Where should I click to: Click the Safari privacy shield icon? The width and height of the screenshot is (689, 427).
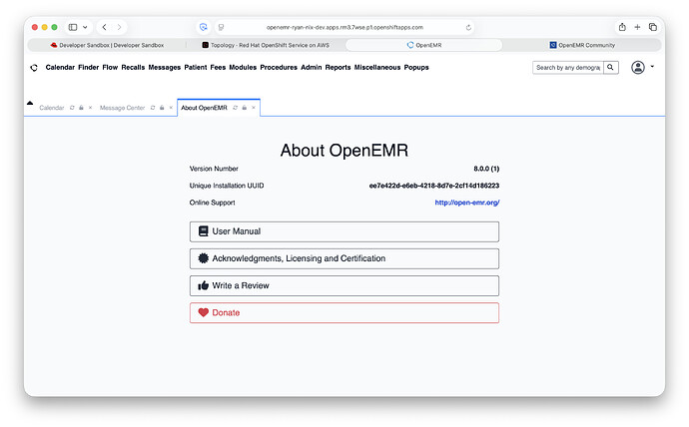point(203,27)
